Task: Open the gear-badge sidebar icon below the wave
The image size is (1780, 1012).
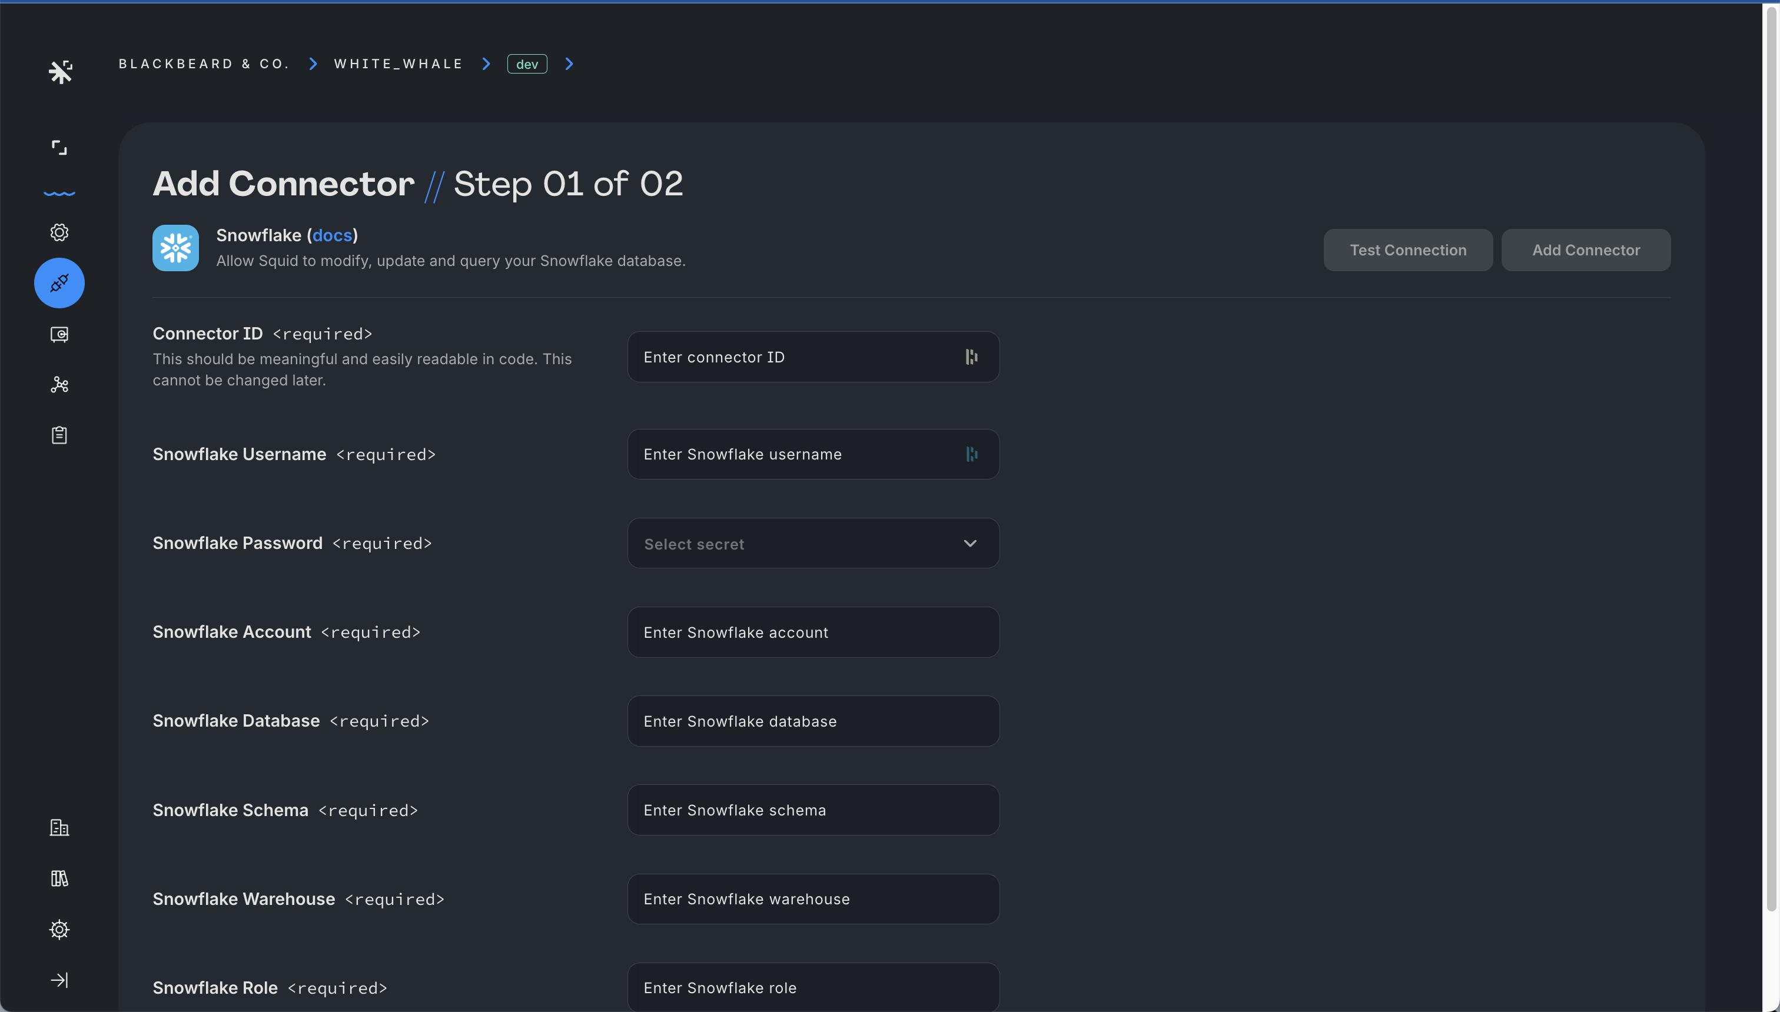Action: click(x=59, y=232)
